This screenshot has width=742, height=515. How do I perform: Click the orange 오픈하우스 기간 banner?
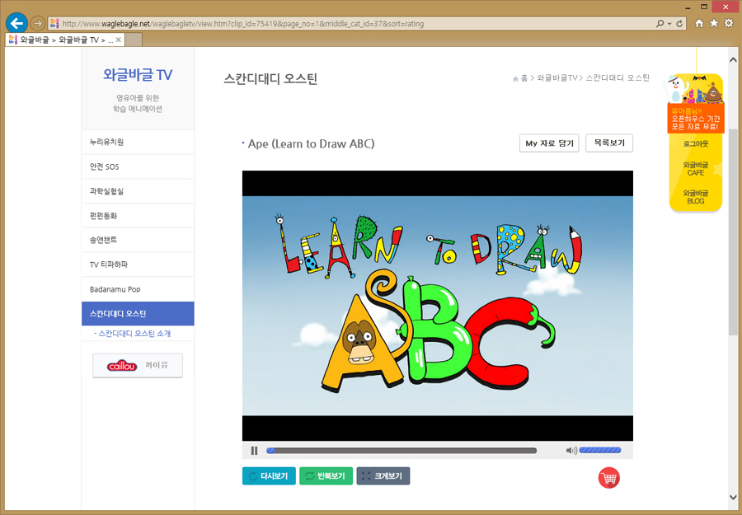click(x=696, y=119)
